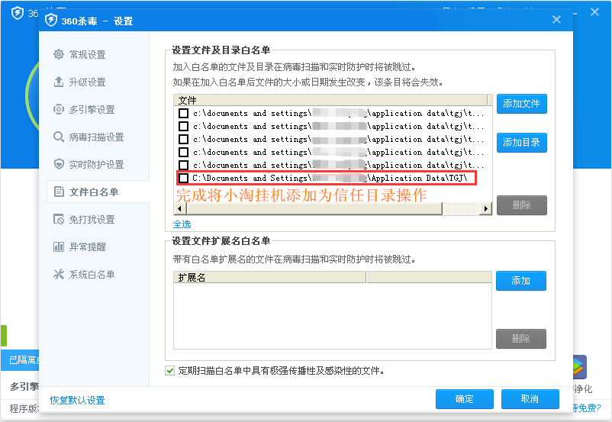
Task: Click 删除 button beside file whitelist
Action: 521,205
